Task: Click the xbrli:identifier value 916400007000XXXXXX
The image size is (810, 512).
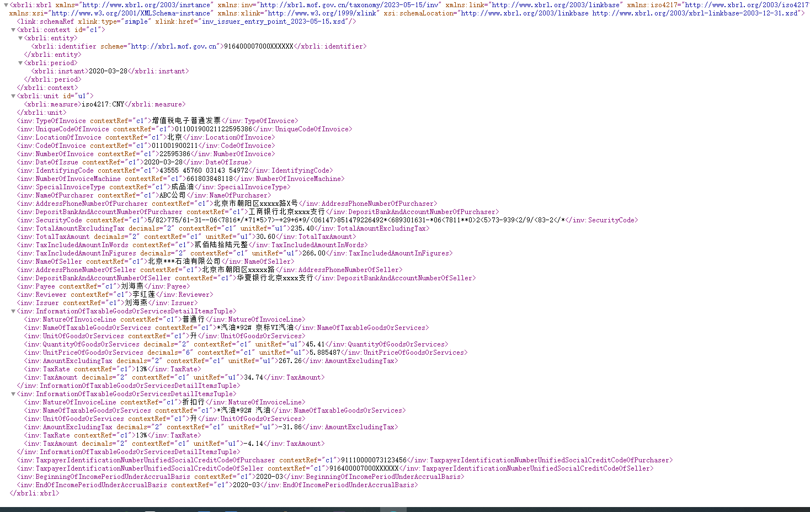Action: click(x=258, y=46)
